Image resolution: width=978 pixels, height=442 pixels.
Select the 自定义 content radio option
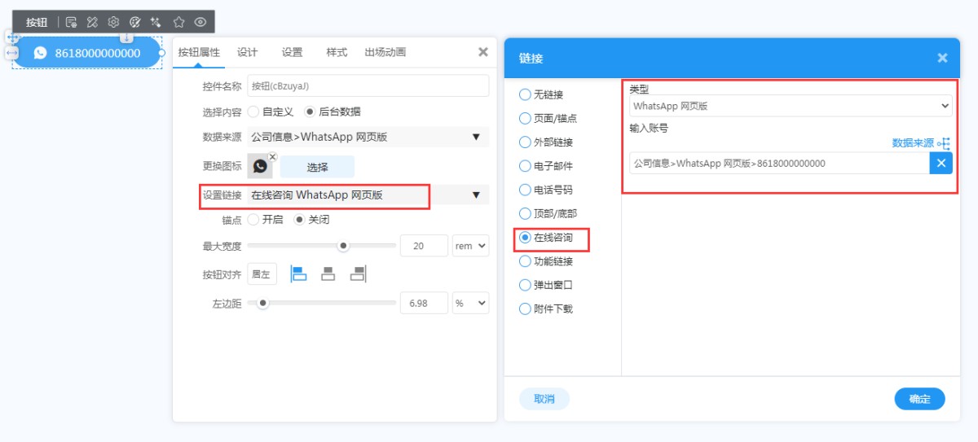pos(253,112)
